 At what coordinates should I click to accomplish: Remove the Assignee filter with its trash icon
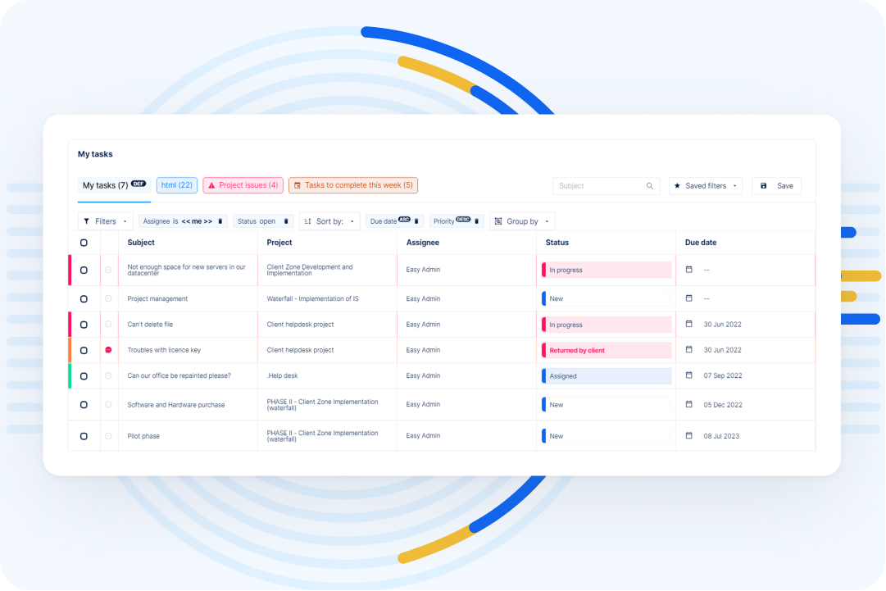point(220,221)
